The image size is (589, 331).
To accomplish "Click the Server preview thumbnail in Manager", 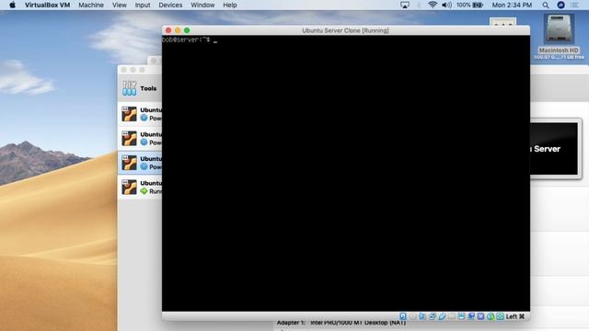I will tap(554, 149).
